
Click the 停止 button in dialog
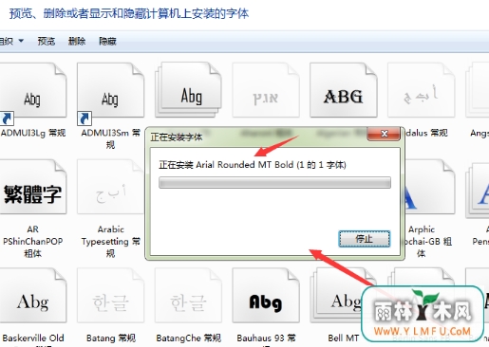coord(365,239)
